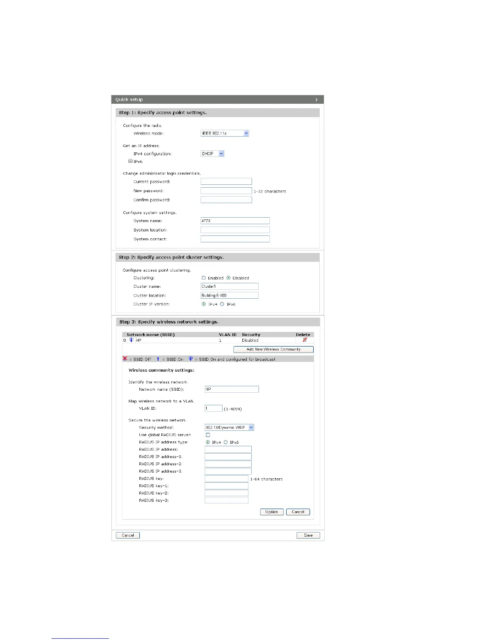Choose IPv4 cluster IP version

(204, 304)
